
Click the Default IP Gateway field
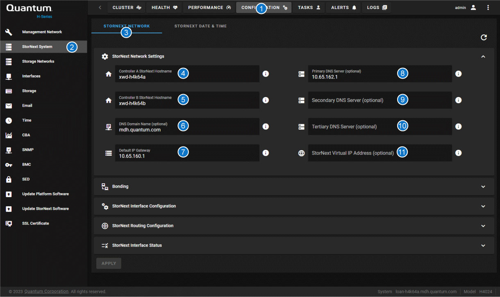[x=187, y=153]
